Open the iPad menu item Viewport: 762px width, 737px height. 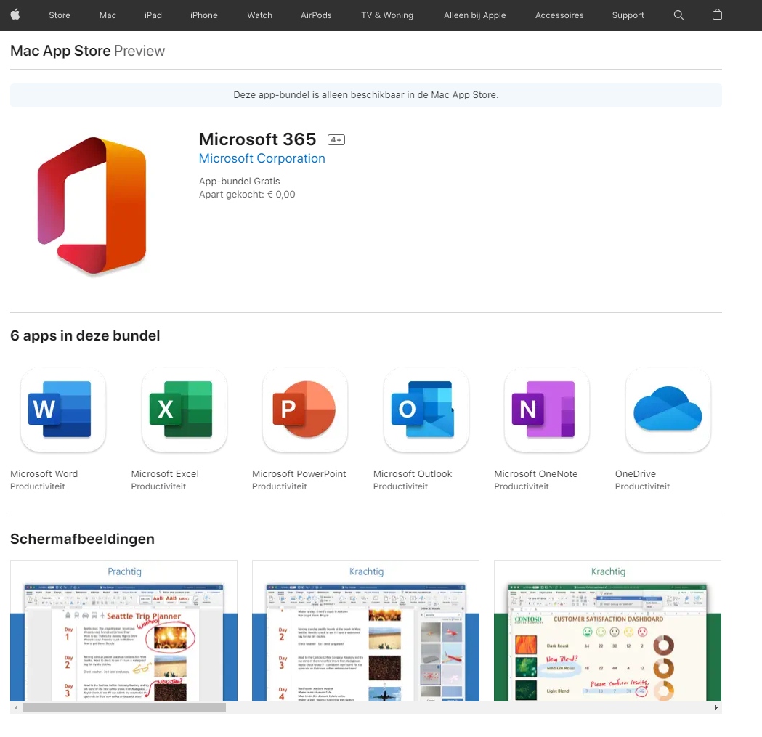[x=153, y=15]
